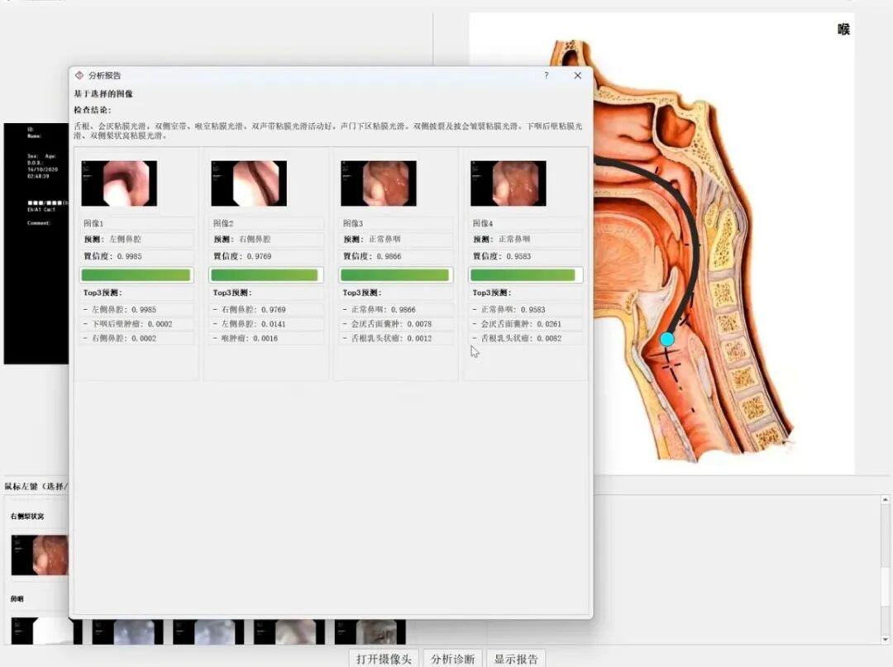Click the rightmost thumbnail in the bottom strip
Image resolution: width=893 pixels, height=667 pixels.
coord(370,632)
